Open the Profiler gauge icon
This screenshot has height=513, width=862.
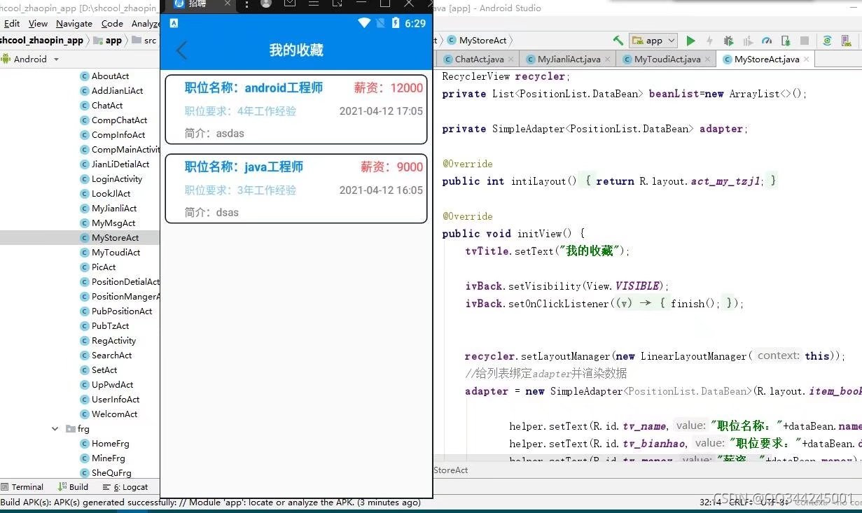click(767, 41)
